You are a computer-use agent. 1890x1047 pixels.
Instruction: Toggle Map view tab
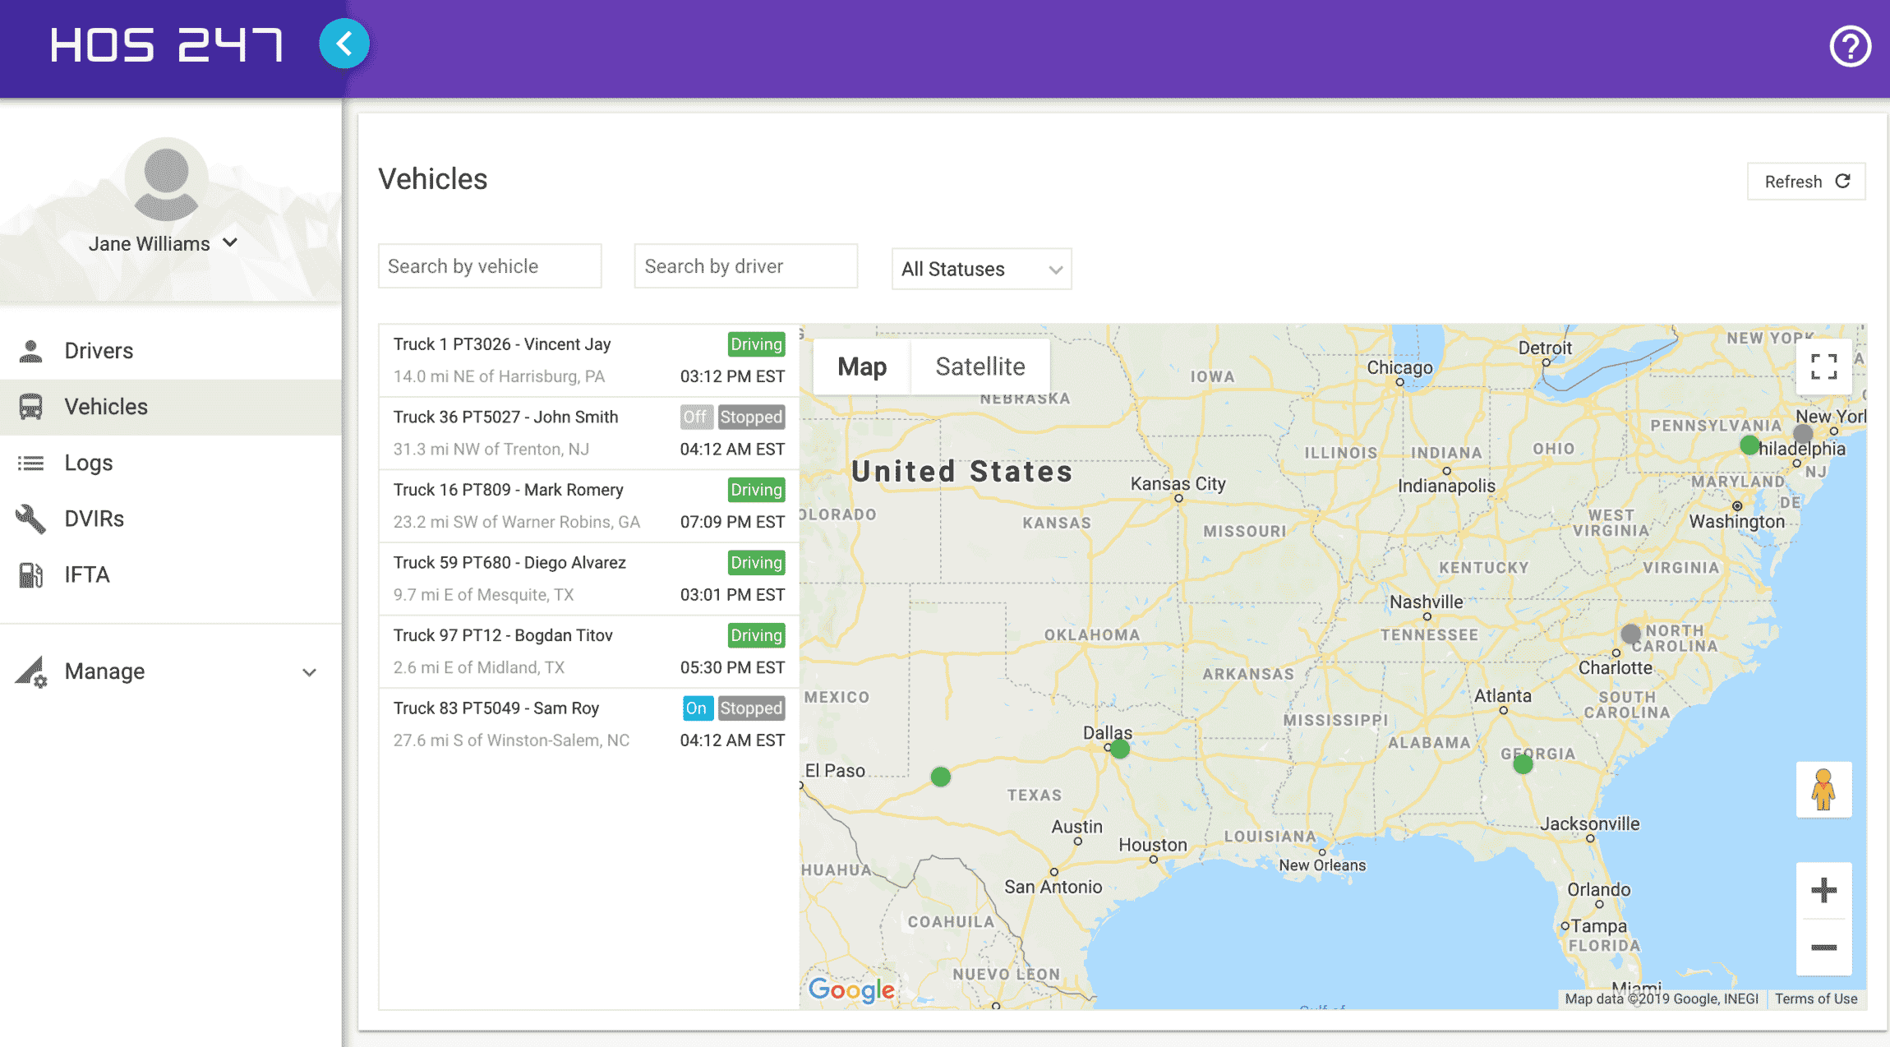pyautogui.click(x=861, y=367)
